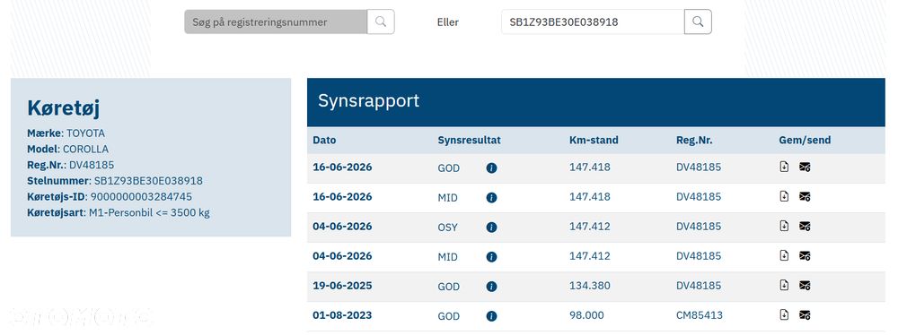Click the chassis number input SB1Z93BE30E038918
898x335 pixels.
point(593,21)
